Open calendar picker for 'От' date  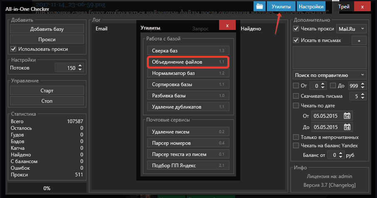click(x=347, y=116)
